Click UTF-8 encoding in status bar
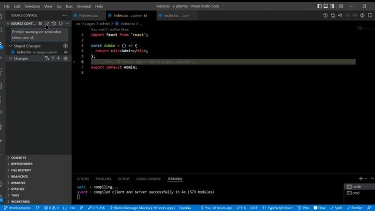Screen dimensions: 375x211 point(241,208)
